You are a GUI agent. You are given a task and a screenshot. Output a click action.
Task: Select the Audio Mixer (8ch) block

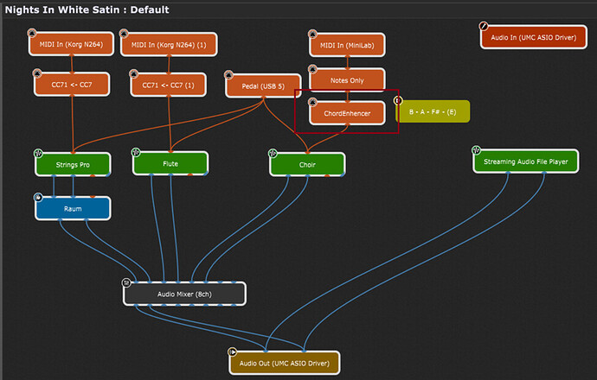tap(185, 294)
